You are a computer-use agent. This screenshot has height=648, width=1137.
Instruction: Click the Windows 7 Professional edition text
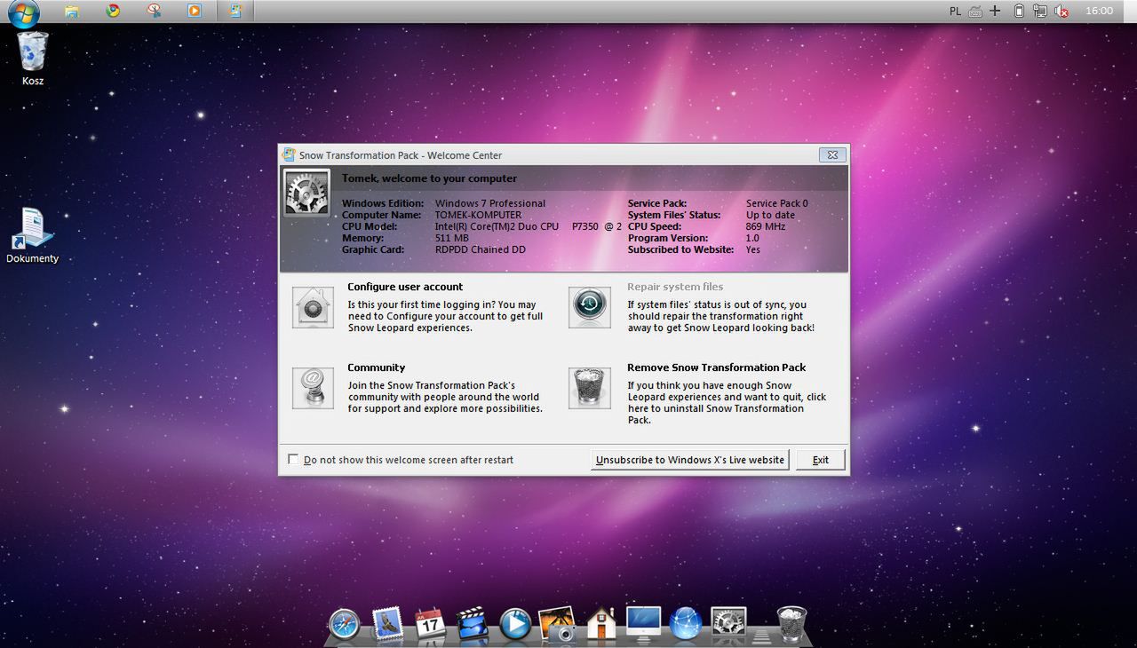pos(490,203)
